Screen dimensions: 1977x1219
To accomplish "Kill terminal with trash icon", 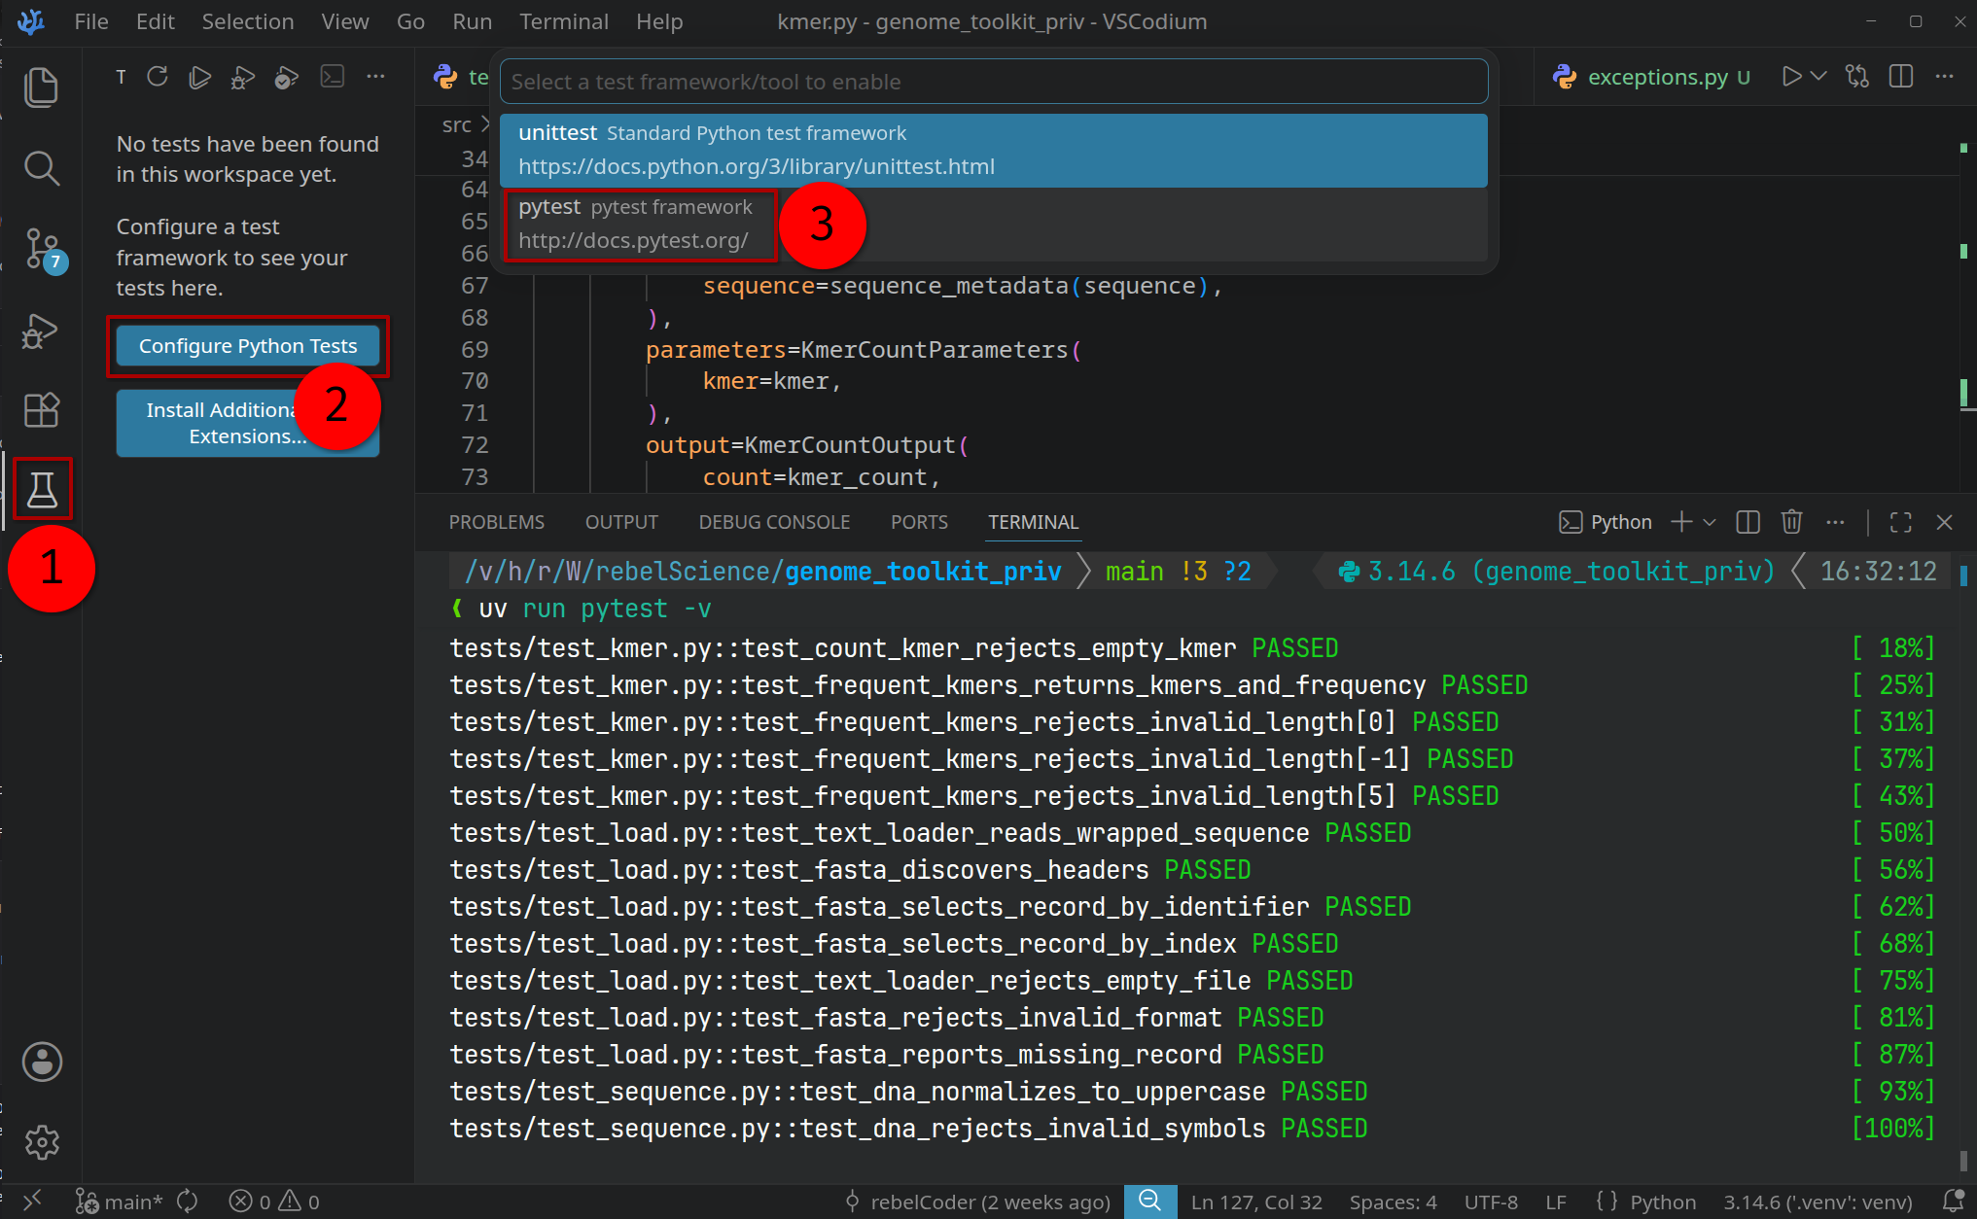I will pyautogui.click(x=1791, y=522).
